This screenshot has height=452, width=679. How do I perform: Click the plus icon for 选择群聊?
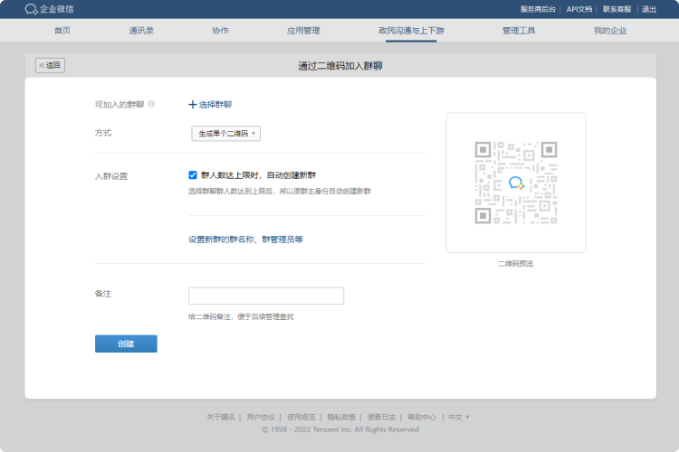tap(193, 104)
